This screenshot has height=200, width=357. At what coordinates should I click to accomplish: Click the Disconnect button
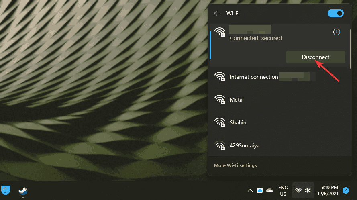pyautogui.click(x=315, y=57)
